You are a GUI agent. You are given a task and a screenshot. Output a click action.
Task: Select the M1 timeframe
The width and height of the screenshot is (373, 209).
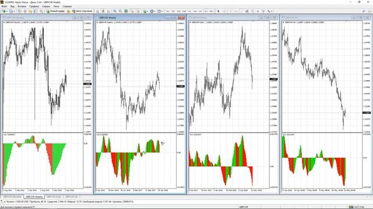tap(168, 11)
